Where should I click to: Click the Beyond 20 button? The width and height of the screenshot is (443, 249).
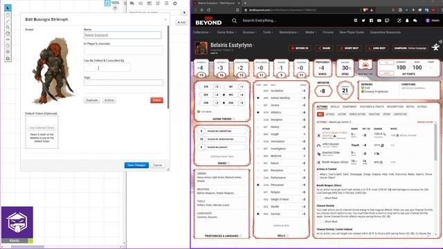coord(300,48)
